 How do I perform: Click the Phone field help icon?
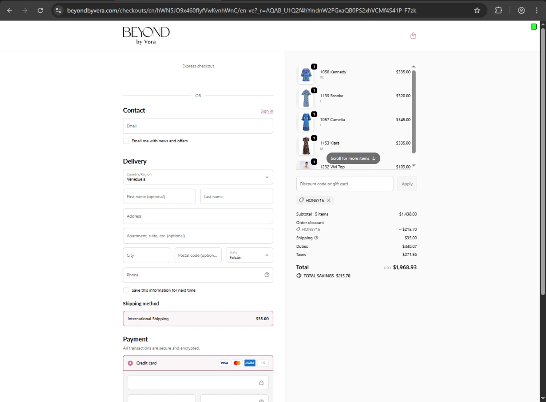pos(267,275)
